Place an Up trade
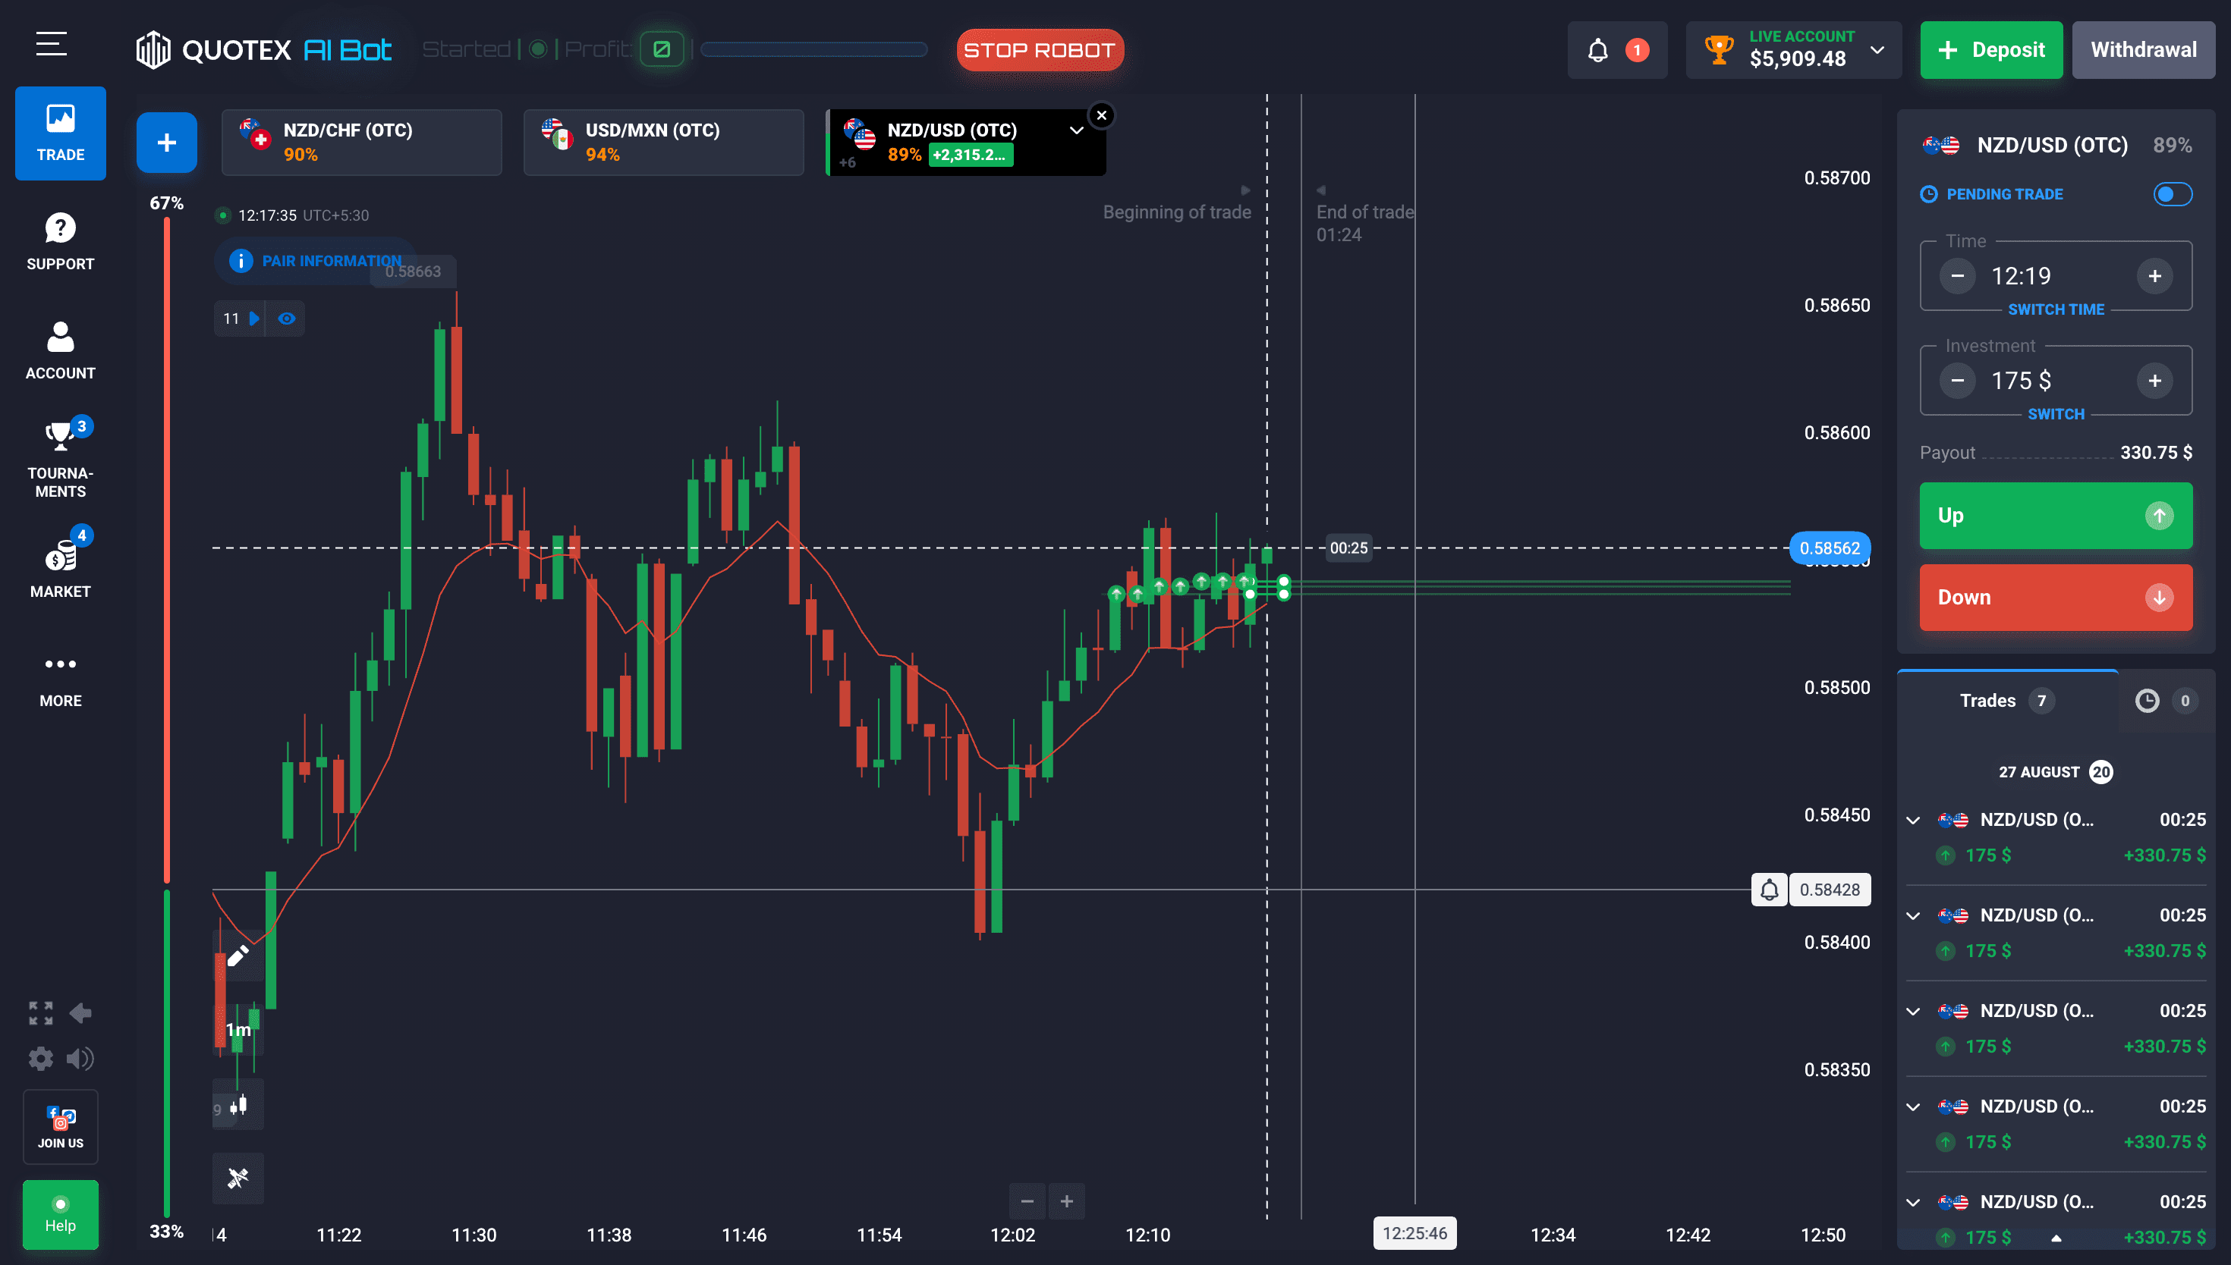The image size is (2231, 1265). (2056, 515)
